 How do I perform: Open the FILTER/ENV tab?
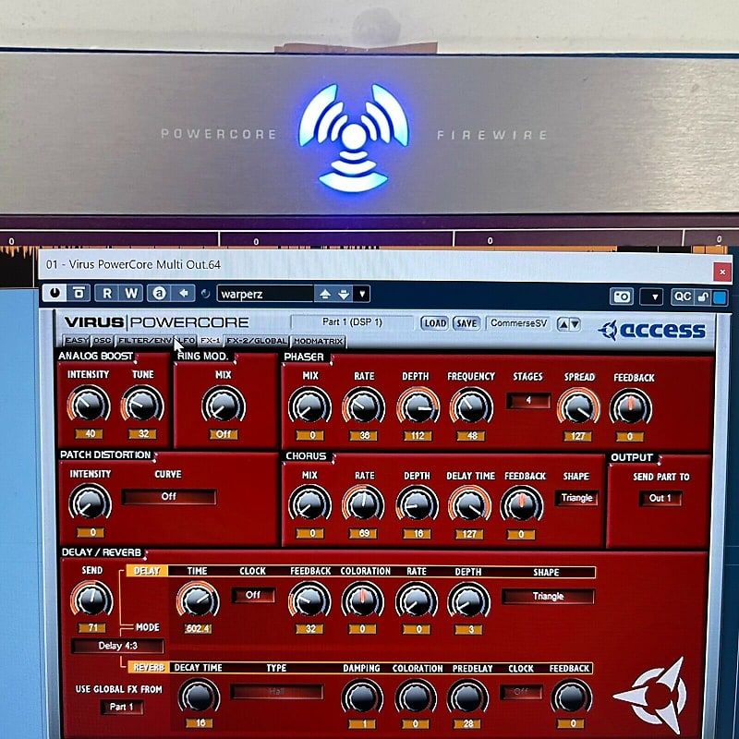(x=143, y=341)
